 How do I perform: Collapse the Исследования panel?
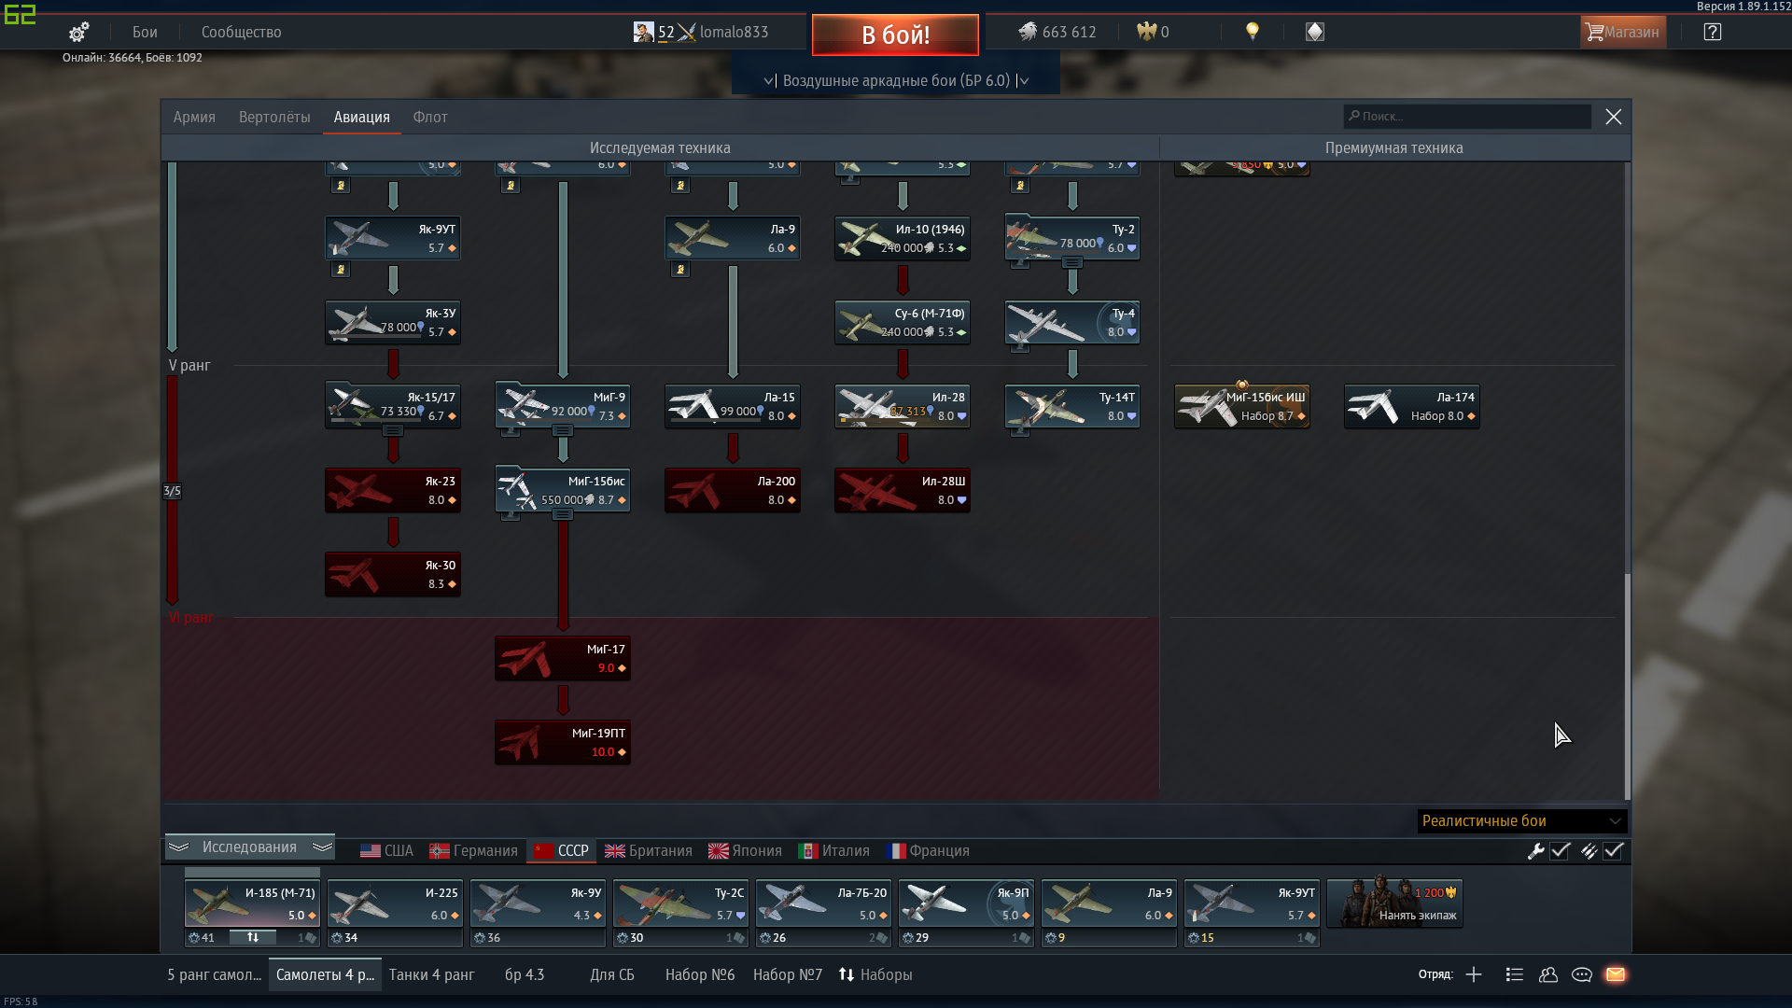(249, 847)
